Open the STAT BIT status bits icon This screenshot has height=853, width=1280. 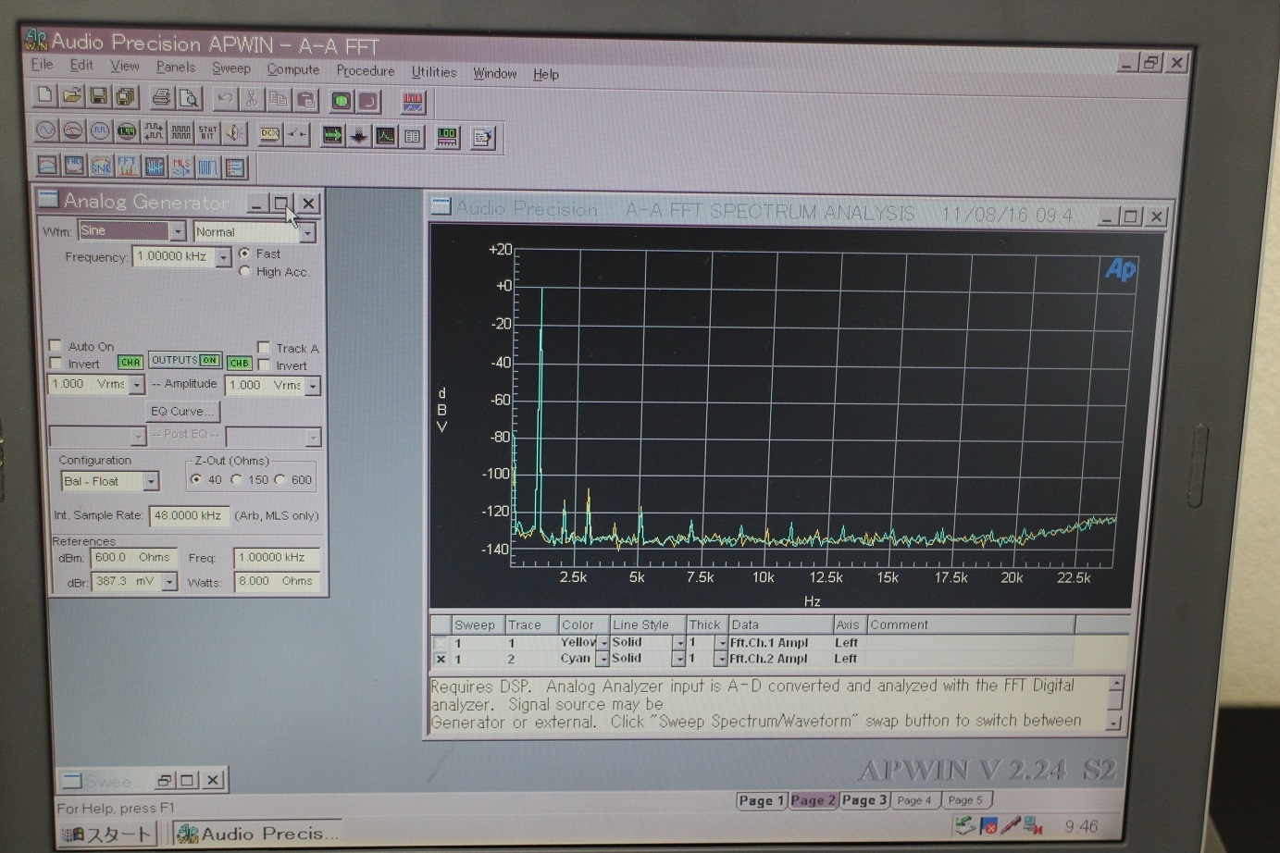click(207, 133)
